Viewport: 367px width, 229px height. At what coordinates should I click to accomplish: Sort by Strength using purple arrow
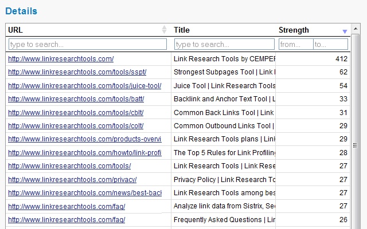click(x=345, y=31)
